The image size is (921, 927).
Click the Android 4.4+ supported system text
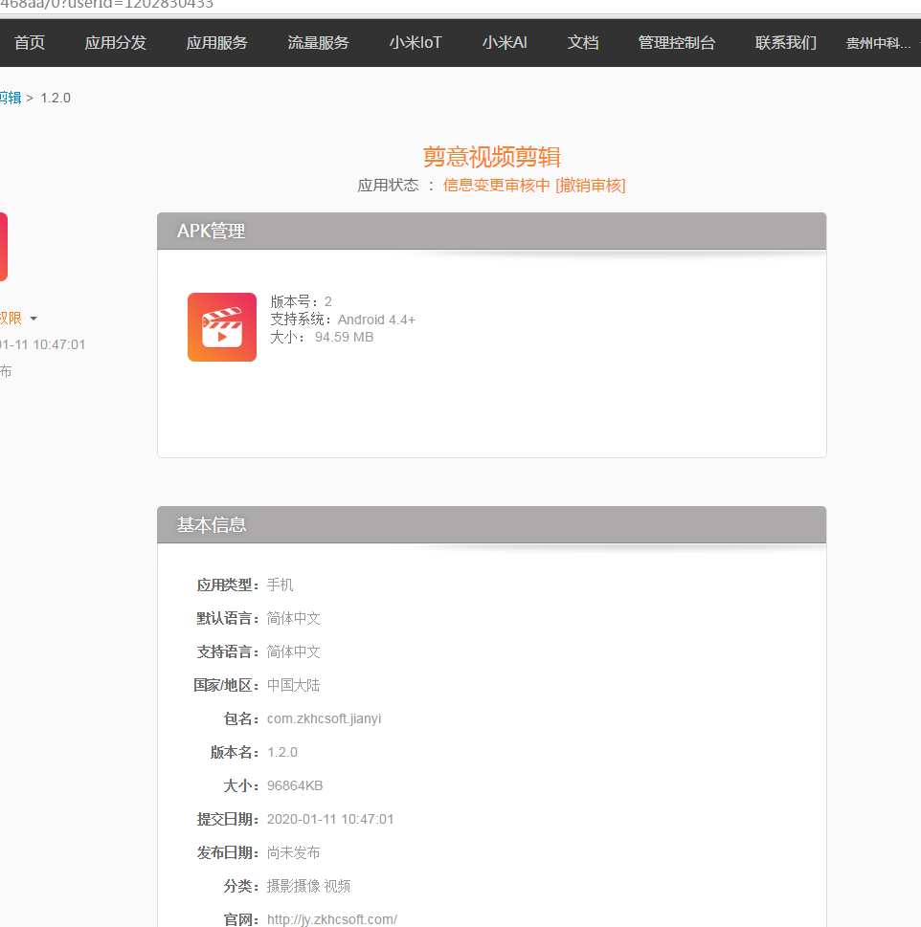[x=376, y=320]
